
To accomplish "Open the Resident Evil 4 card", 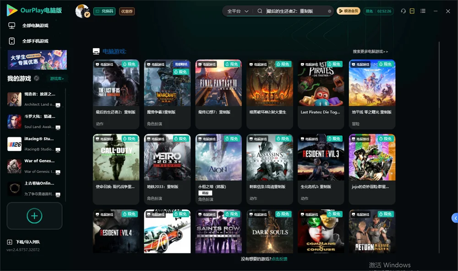I will click(x=116, y=231).
